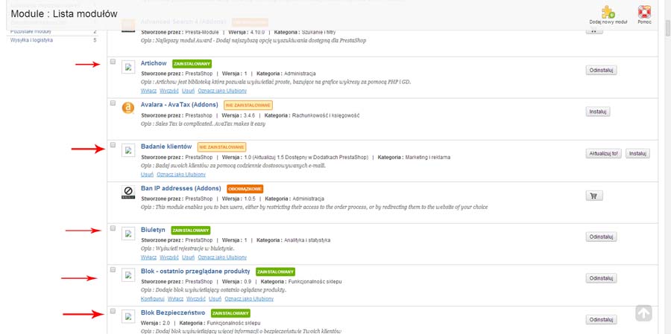Click Odinstaluj for Blok Bezpieczeństwo
The width and height of the screenshot is (671, 334).
pos(601,319)
